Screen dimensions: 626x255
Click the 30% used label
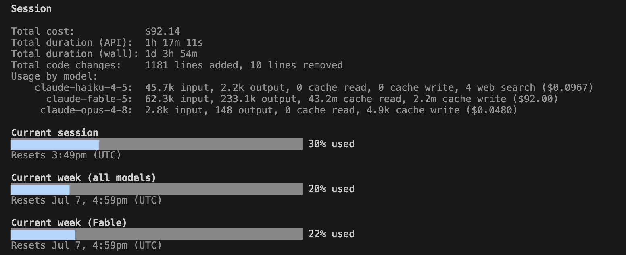click(x=331, y=144)
